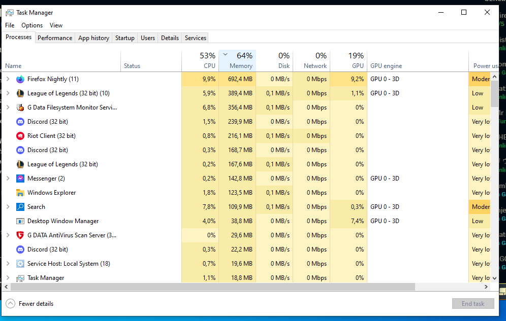Sort by the Power usage column header
Image resolution: width=506 pixels, height=321 pixels.
pyautogui.click(x=484, y=61)
